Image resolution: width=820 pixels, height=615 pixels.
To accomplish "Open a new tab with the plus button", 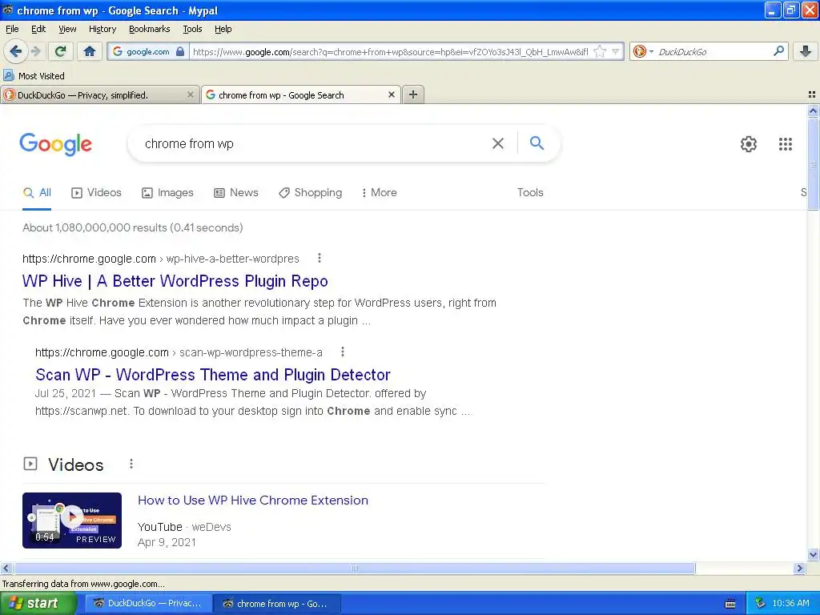I will tap(413, 94).
